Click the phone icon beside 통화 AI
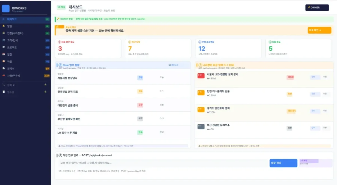The height and width of the screenshot is (185, 337). point(4,84)
